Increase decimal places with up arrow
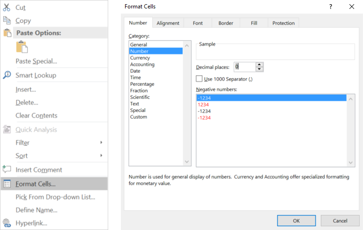This screenshot has height=230, width=363. pos(259,64)
